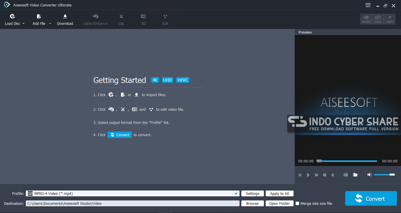Take a snapshot with camera icon
401x213 pixels.
346,175
